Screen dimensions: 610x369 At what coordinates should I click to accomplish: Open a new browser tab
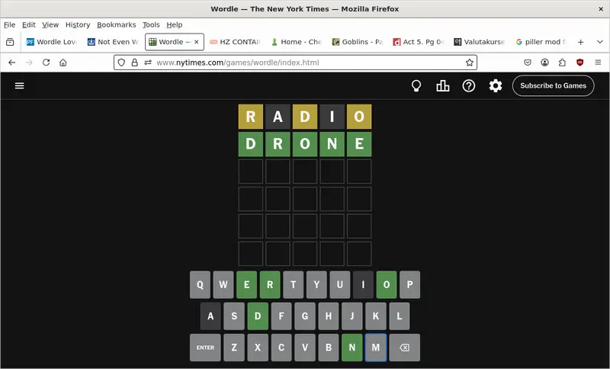click(580, 42)
